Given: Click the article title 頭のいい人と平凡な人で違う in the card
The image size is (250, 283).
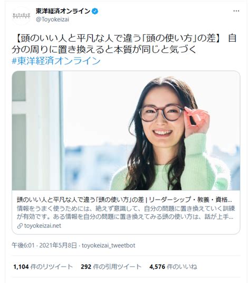Looking at the screenshot, I should pos(124,200).
